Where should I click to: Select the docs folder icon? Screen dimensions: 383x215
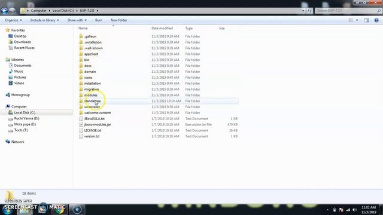[81, 66]
